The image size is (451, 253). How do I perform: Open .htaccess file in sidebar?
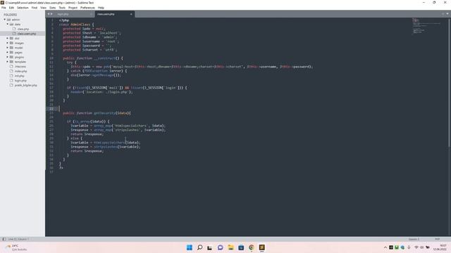coord(20,67)
